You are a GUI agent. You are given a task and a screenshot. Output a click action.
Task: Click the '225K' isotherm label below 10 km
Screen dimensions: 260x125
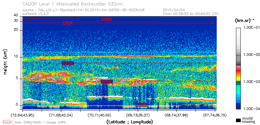tap(68, 63)
